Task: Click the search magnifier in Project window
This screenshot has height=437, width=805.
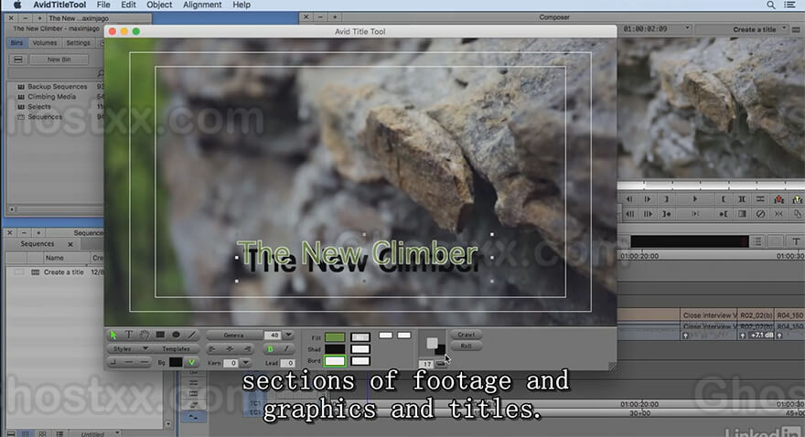Action: pyautogui.click(x=100, y=74)
